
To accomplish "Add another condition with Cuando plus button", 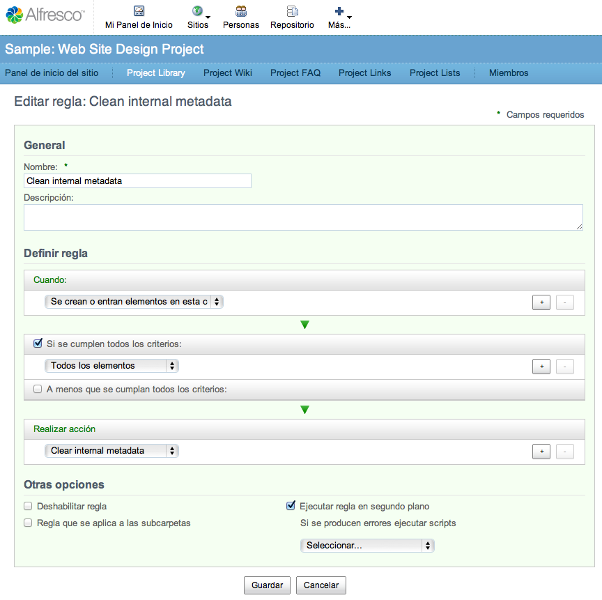I will click(x=541, y=302).
